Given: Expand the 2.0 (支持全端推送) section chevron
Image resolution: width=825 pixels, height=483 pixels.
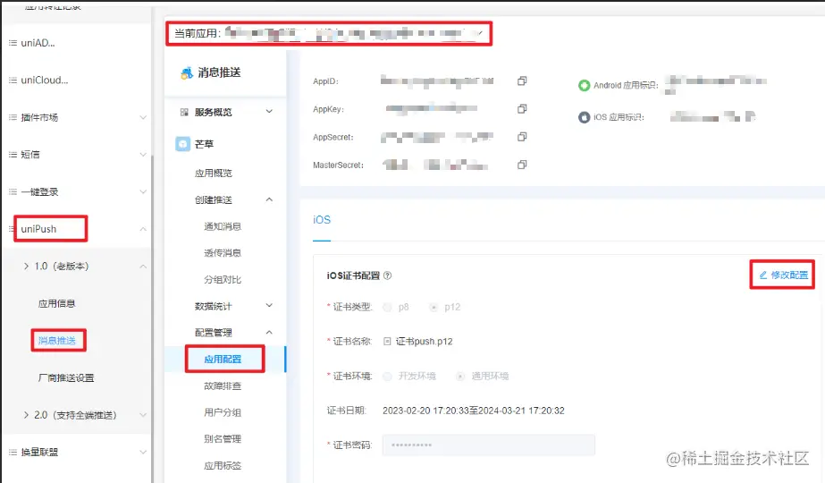Looking at the screenshot, I should pos(143,415).
